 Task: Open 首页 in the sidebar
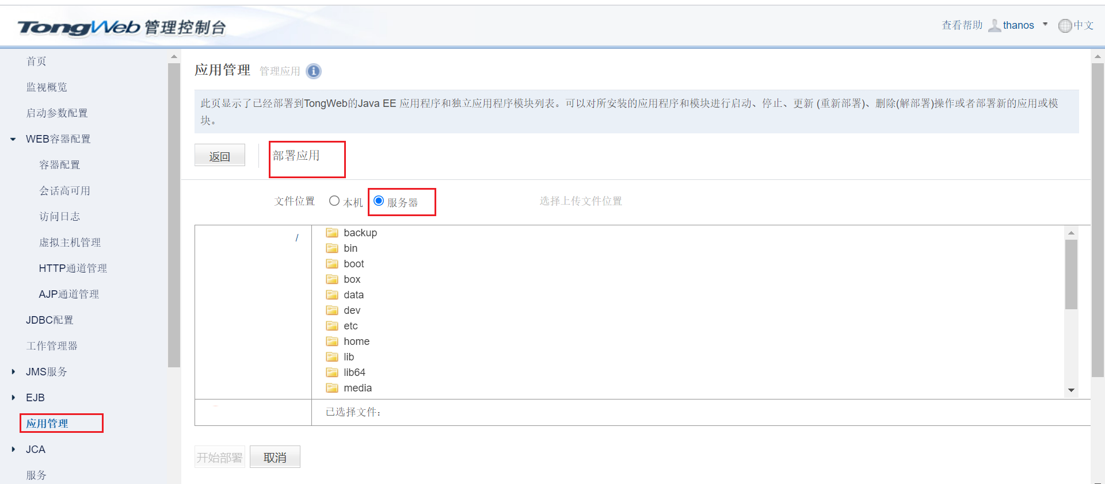[x=36, y=62]
